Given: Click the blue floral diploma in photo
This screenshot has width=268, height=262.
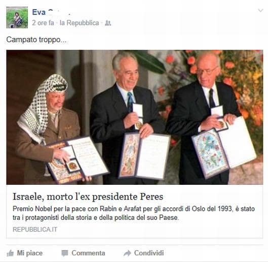Looking at the screenshot, I should (x=210, y=153).
